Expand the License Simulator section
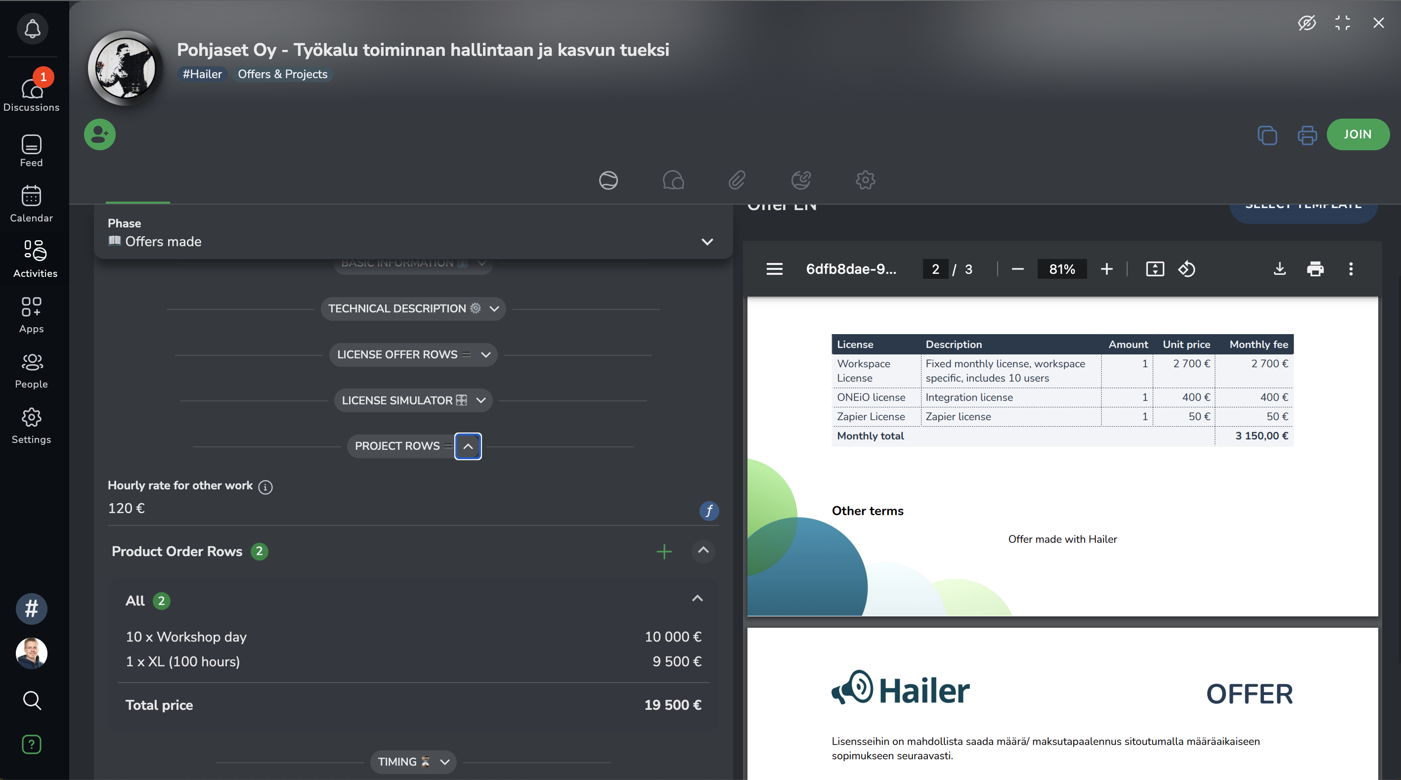Image resolution: width=1401 pixels, height=780 pixels. pyautogui.click(x=481, y=400)
